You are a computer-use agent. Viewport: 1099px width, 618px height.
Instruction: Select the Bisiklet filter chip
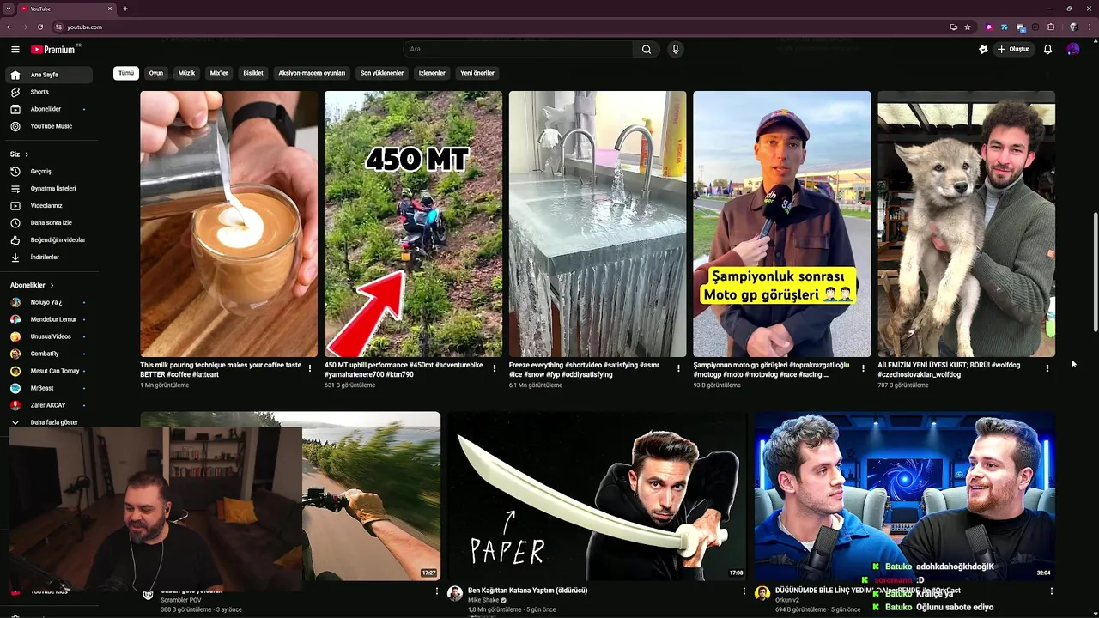pos(253,73)
